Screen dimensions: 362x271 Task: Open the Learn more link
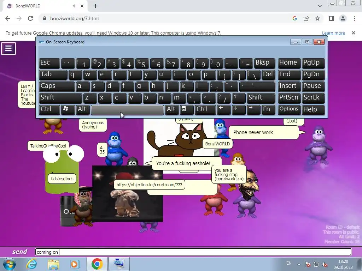tap(333, 33)
